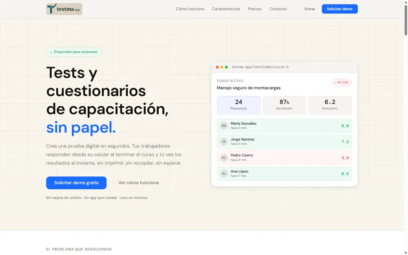The image size is (408, 255).
Task: Click the Manejo seguro de montacargas title
Action: pyautogui.click(x=249, y=88)
